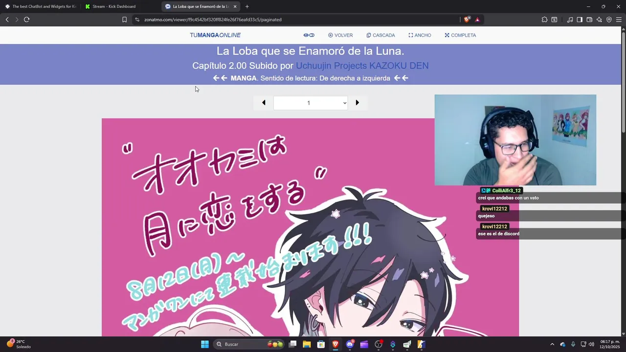The image size is (626, 352).
Task: Open Task View on the taskbar
Action: 292,344
